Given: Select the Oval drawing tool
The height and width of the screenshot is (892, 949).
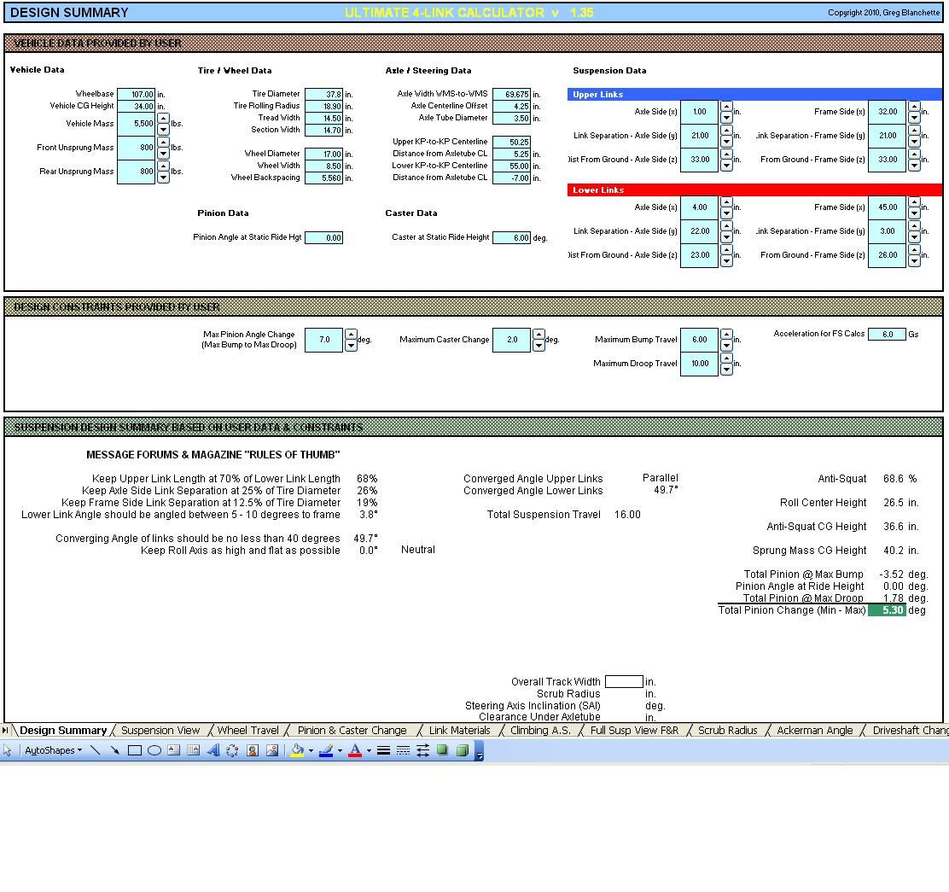Looking at the screenshot, I should coord(154,750).
